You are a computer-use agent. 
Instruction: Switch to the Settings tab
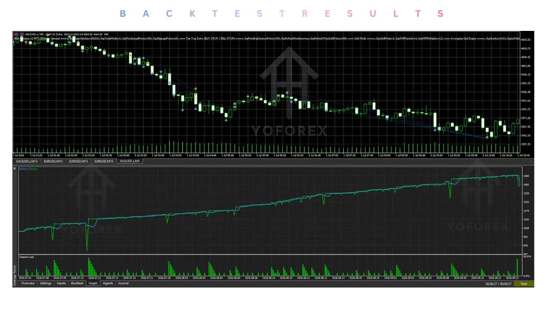click(x=46, y=283)
